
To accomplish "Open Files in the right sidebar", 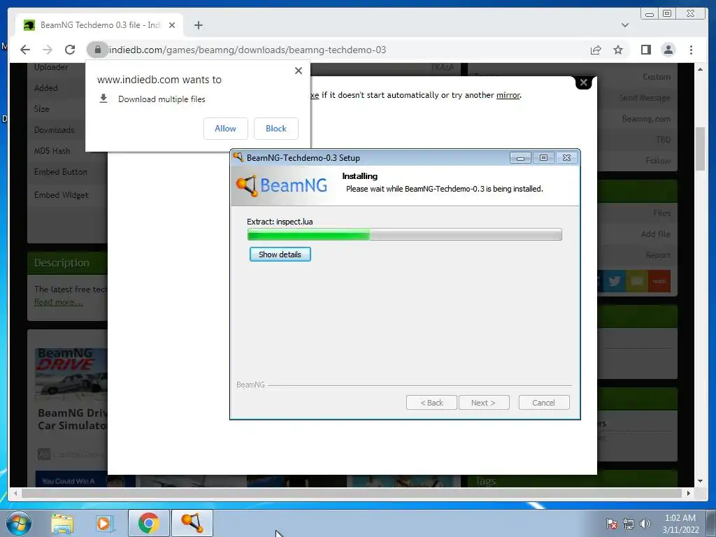I will click(x=661, y=213).
